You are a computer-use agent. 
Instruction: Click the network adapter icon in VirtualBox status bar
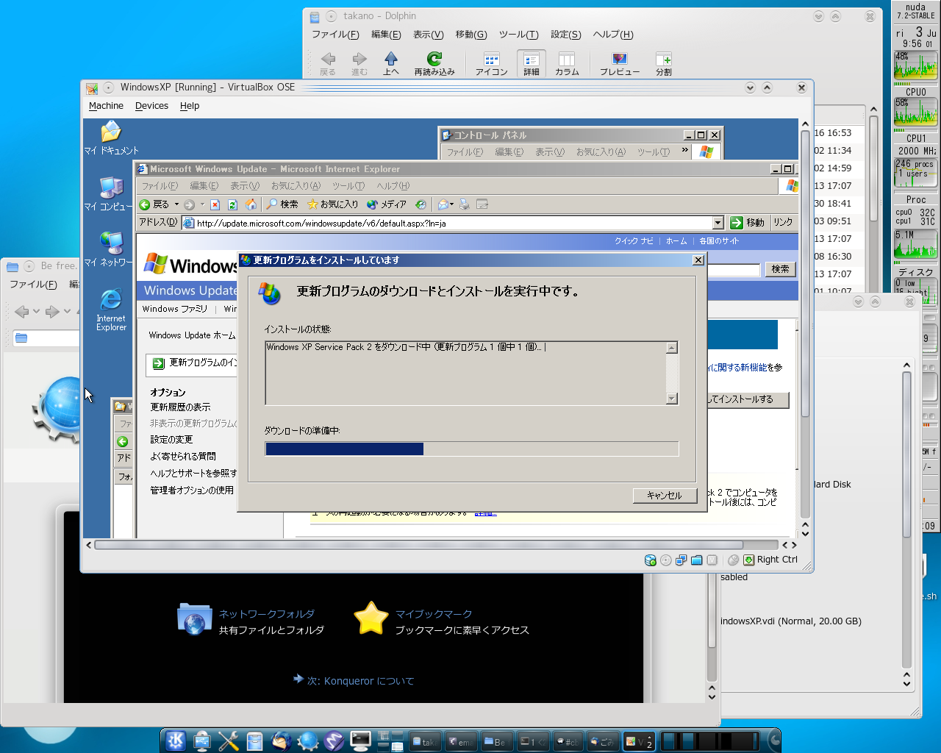point(681,560)
